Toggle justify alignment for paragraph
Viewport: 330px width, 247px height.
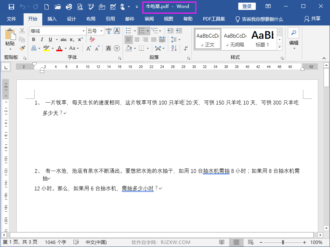click(153, 39)
